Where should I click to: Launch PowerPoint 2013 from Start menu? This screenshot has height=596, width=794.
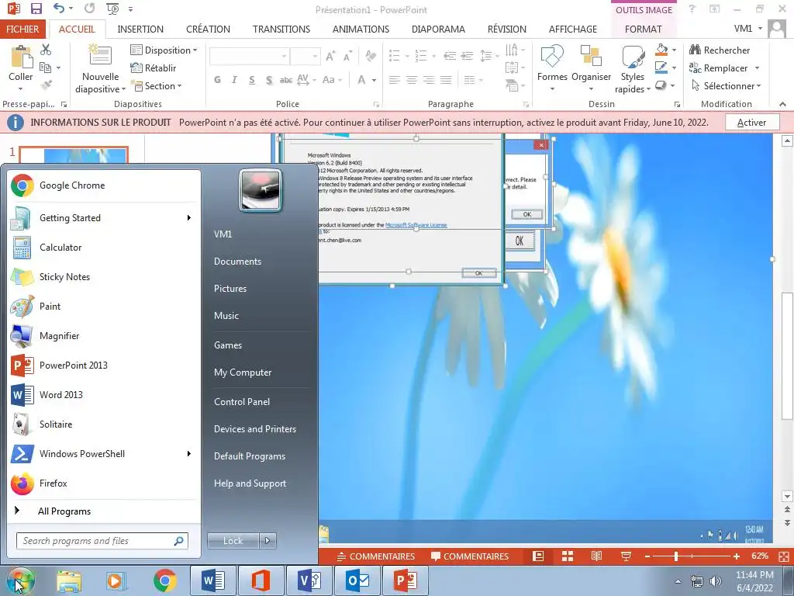(x=105, y=365)
